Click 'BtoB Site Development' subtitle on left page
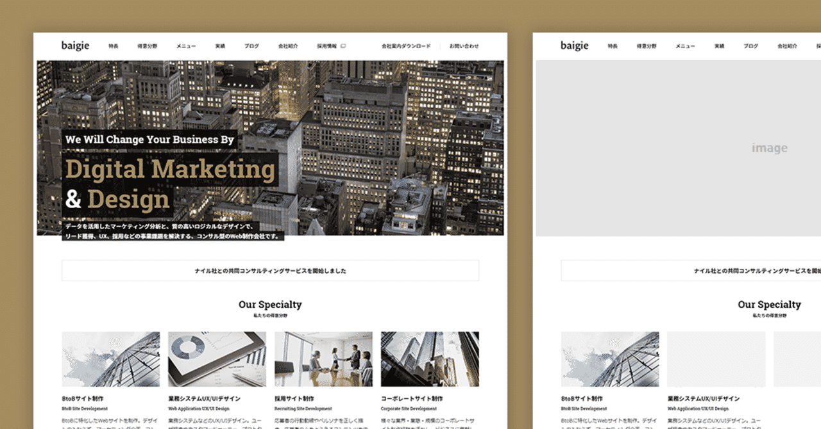Image resolution: width=821 pixels, height=429 pixels. coord(85,409)
